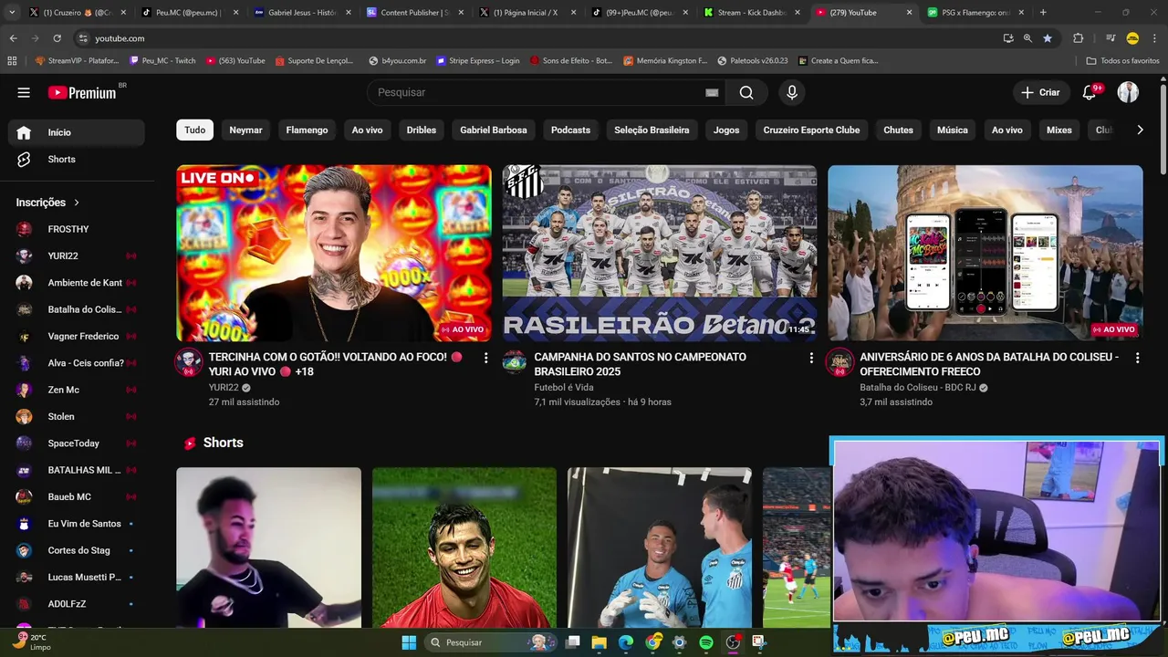1168x657 pixels.
Task: Open new browser tab with plus
Action: click(x=1043, y=13)
